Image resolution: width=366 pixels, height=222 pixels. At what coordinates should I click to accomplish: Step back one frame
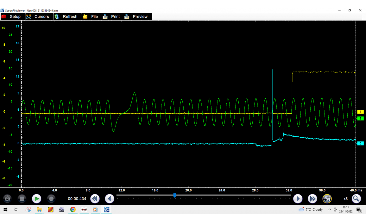pyautogui.click(x=110, y=199)
